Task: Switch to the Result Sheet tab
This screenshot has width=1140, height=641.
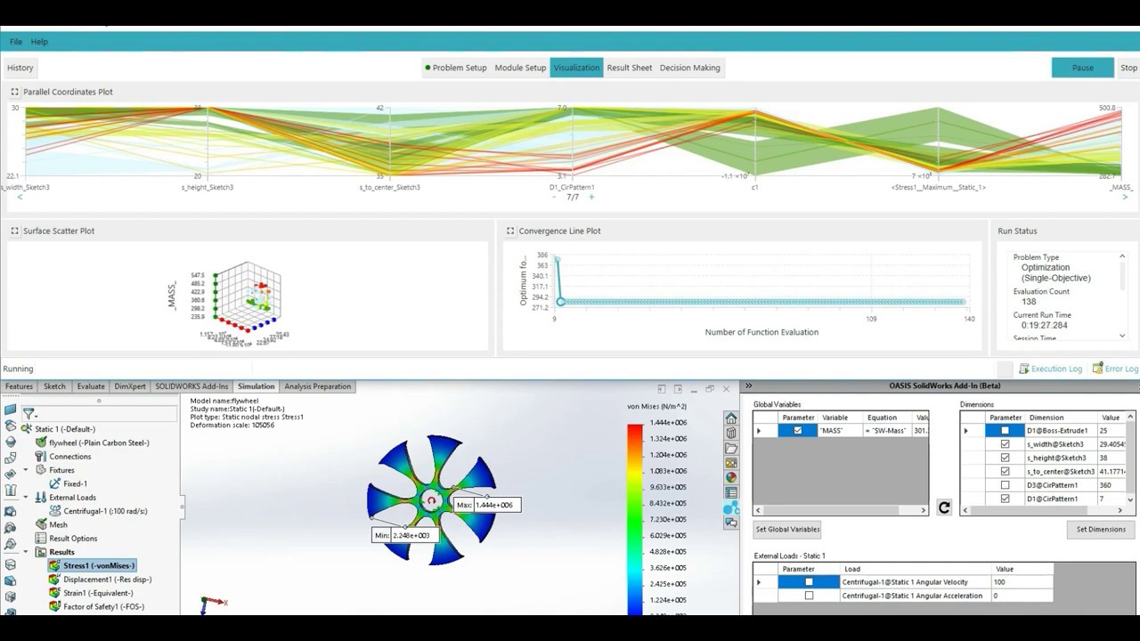Action: [630, 68]
